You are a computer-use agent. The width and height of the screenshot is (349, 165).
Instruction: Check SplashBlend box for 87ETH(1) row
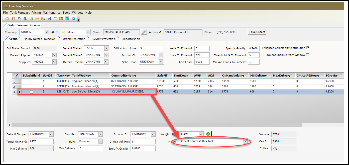coord(31,81)
